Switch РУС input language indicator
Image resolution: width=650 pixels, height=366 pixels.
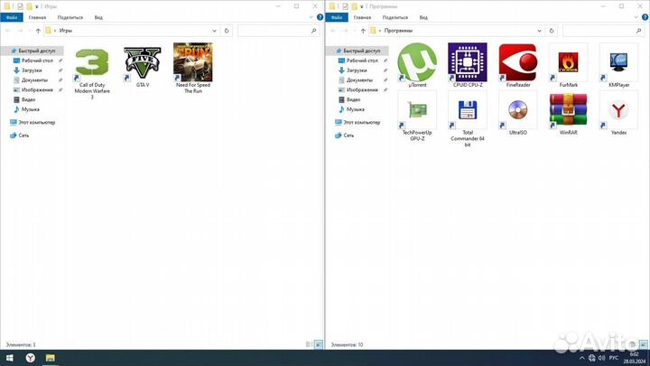coord(614,358)
